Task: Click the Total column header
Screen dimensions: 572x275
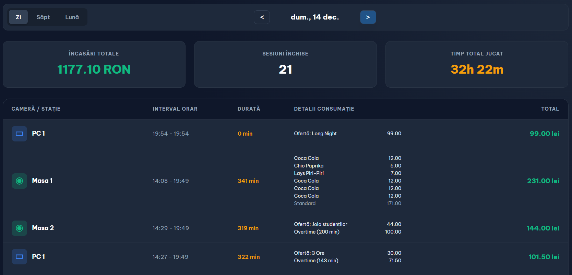Action: click(550, 109)
